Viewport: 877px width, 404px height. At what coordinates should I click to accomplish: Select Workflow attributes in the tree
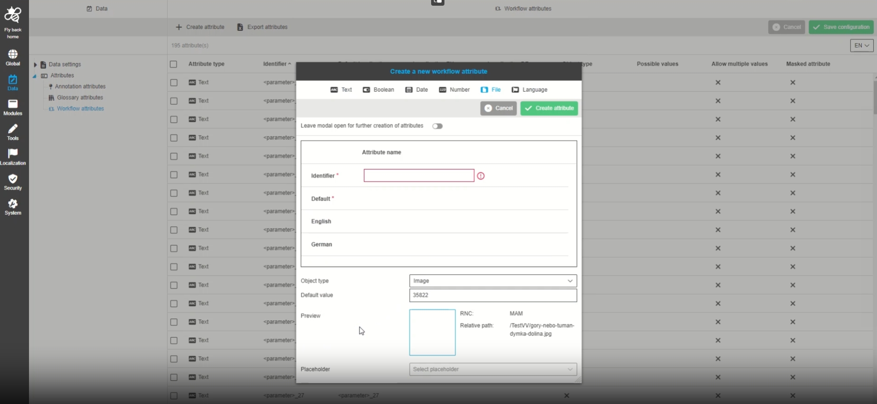(x=80, y=109)
